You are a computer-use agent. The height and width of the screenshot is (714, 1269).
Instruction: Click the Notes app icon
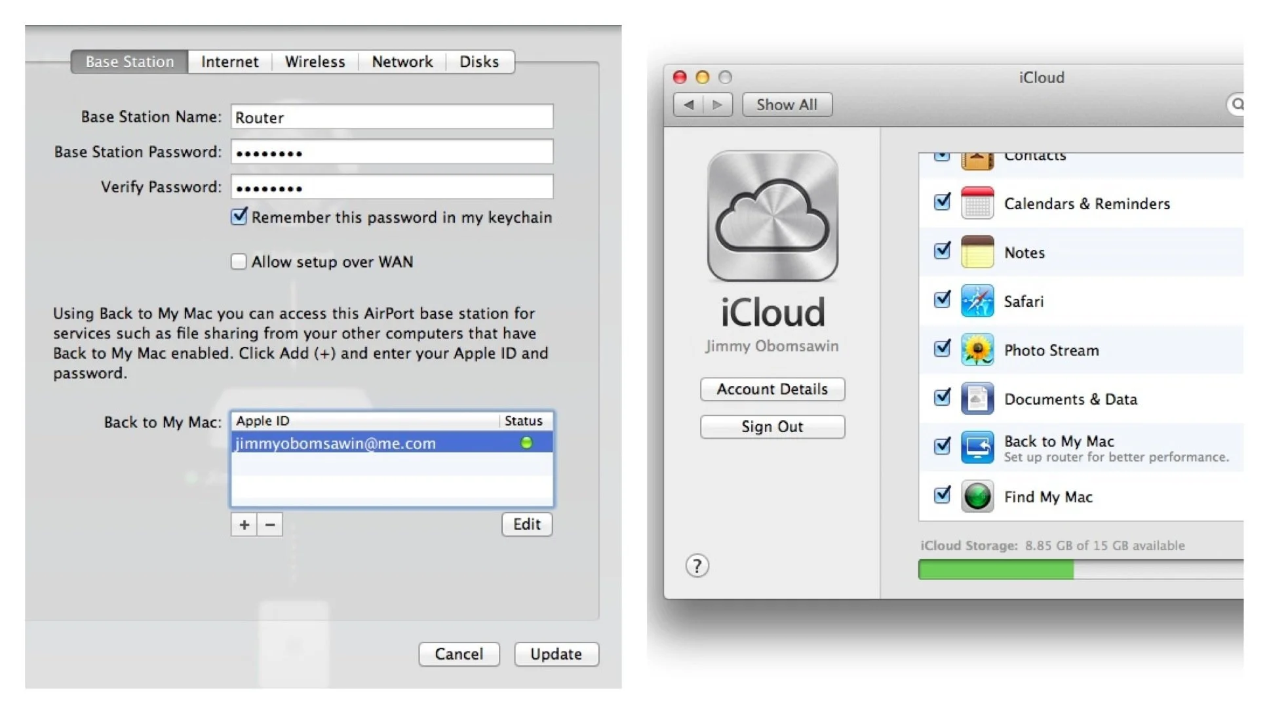[977, 252]
